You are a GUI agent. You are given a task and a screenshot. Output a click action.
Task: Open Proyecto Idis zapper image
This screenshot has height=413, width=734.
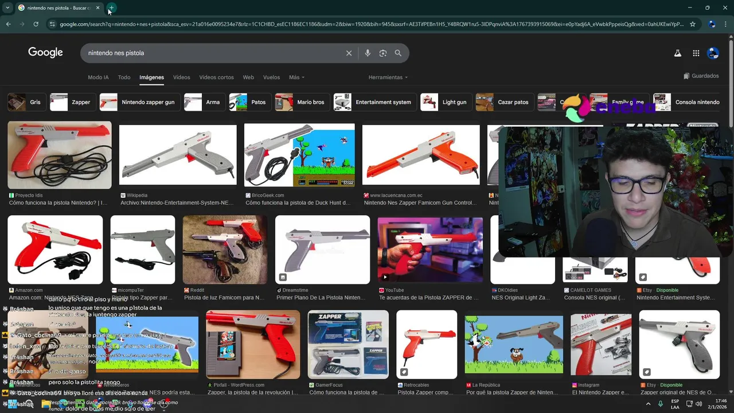[60, 155]
